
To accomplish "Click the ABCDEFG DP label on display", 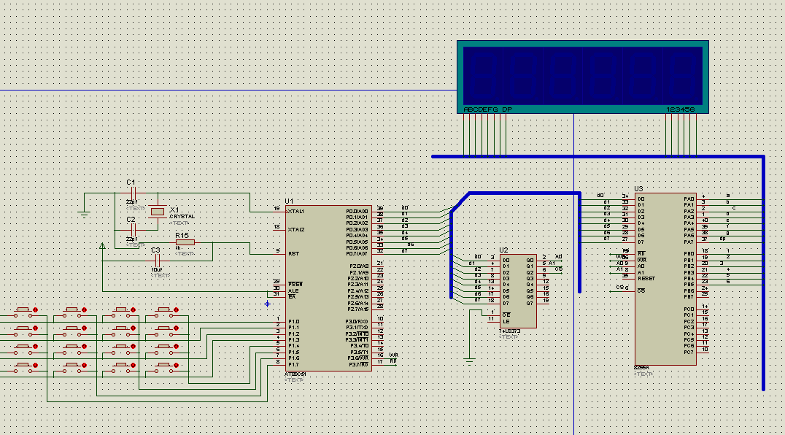I will 487,109.
